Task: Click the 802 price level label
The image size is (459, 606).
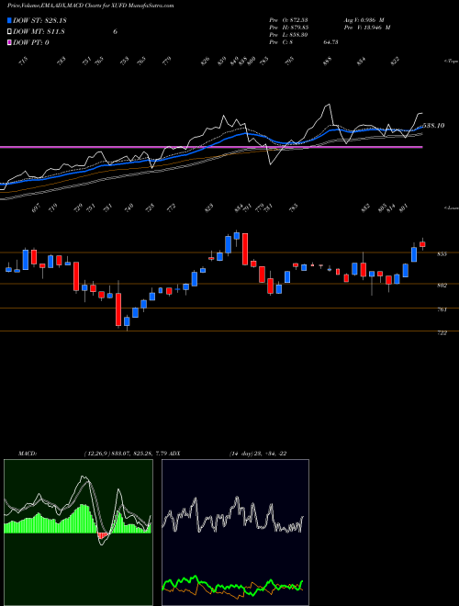Action: (x=442, y=286)
